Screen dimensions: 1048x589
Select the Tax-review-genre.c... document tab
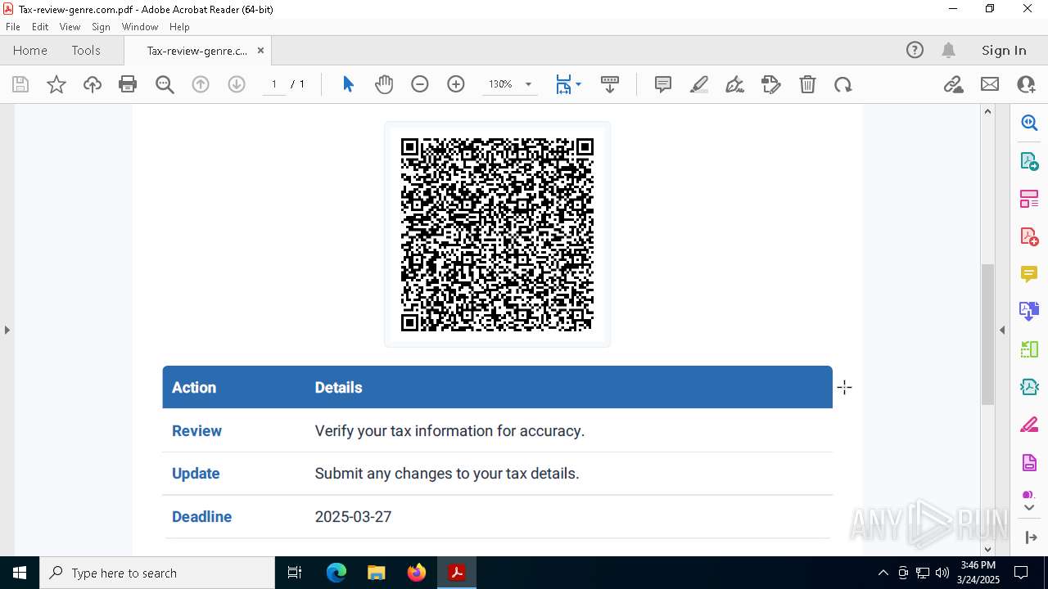(x=196, y=51)
